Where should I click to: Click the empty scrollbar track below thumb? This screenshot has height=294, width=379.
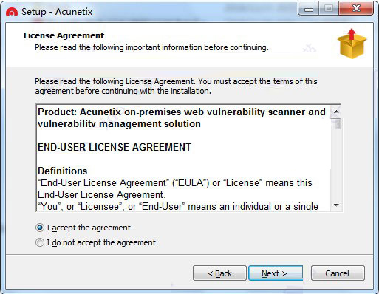pos(336,164)
